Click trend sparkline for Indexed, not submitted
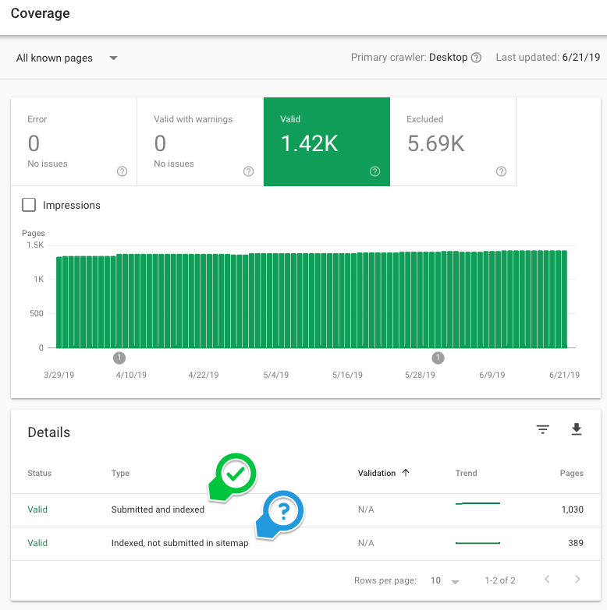 pos(477,543)
